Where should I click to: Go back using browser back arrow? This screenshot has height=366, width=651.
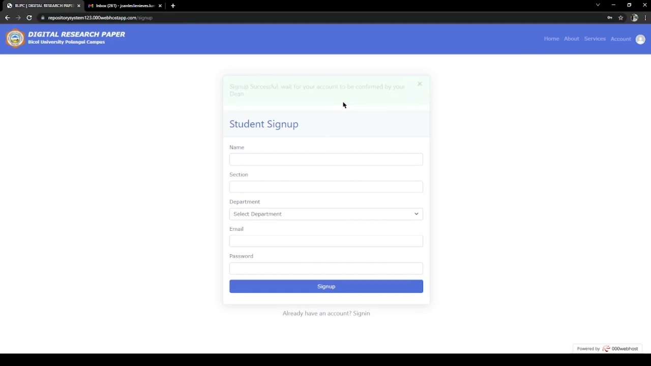(x=7, y=18)
